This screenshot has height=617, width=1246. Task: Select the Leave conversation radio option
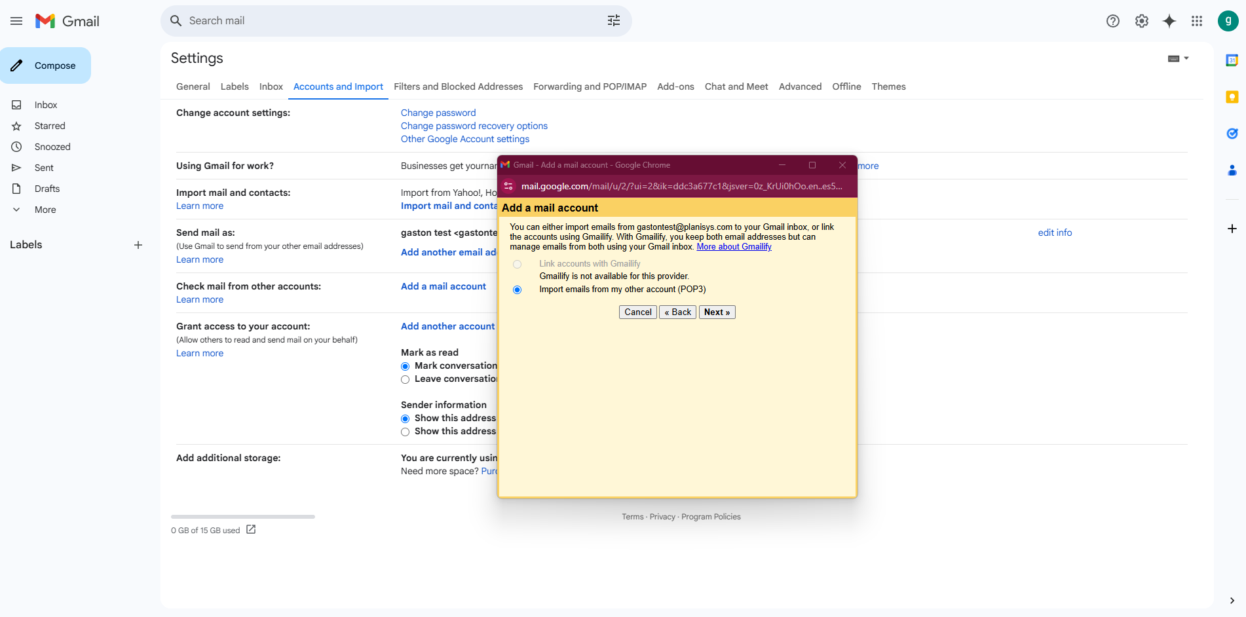(x=406, y=379)
